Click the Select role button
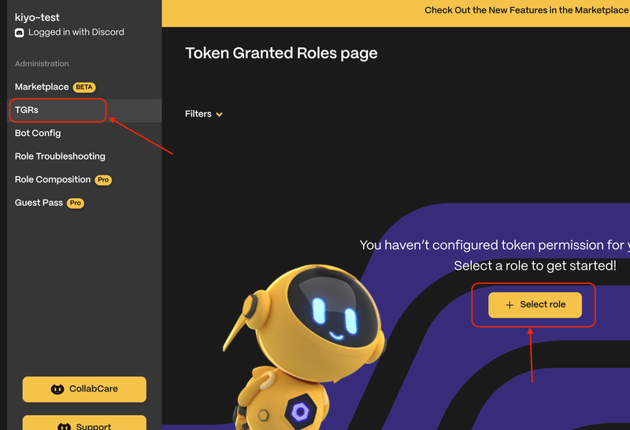This screenshot has height=430, width=630. point(535,305)
